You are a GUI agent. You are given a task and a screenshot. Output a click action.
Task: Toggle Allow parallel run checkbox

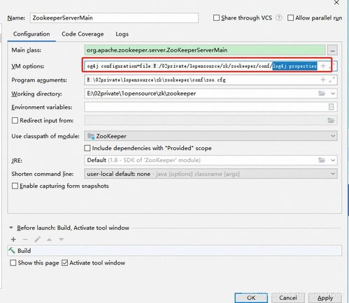click(x=290, y=17)
